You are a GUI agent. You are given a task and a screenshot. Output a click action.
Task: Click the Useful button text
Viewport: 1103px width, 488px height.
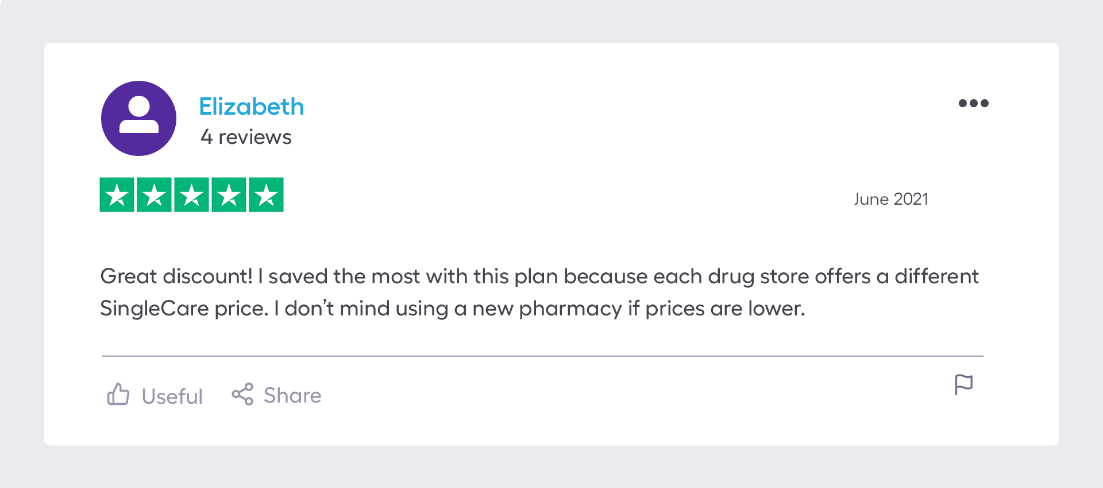[171, 396]
